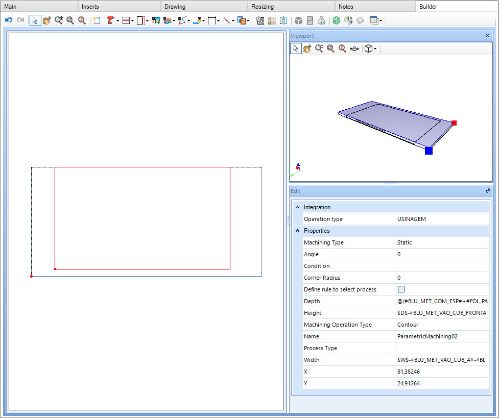The height and width of the screenshot is (418, 499).
Task: Click the Angle value field
Action: 442,254
